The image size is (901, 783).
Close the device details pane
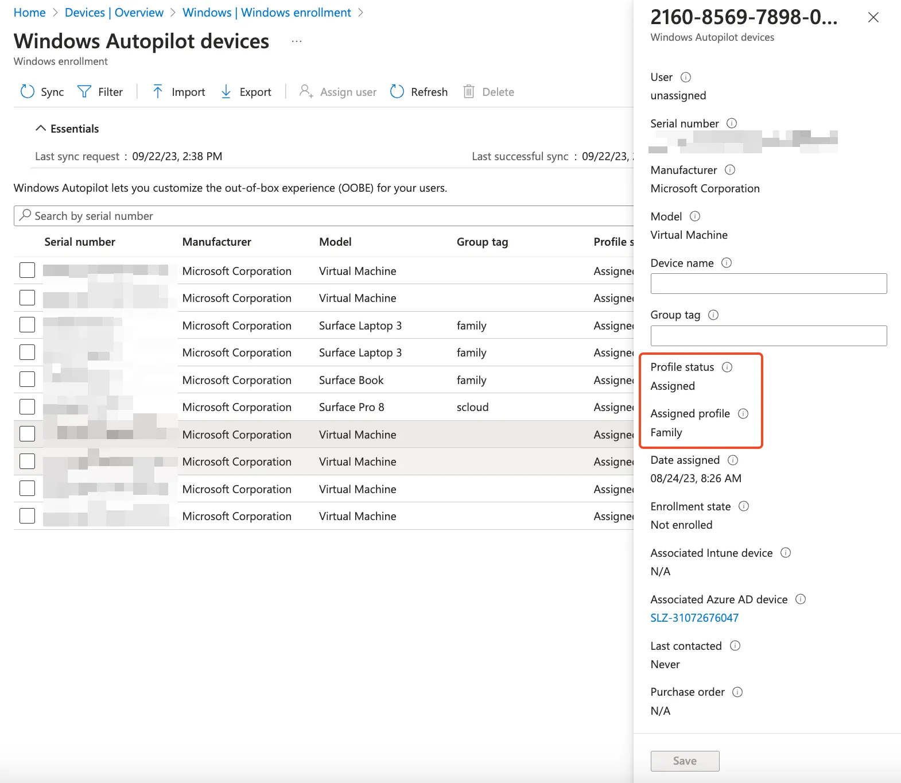[x=873, y=17]
